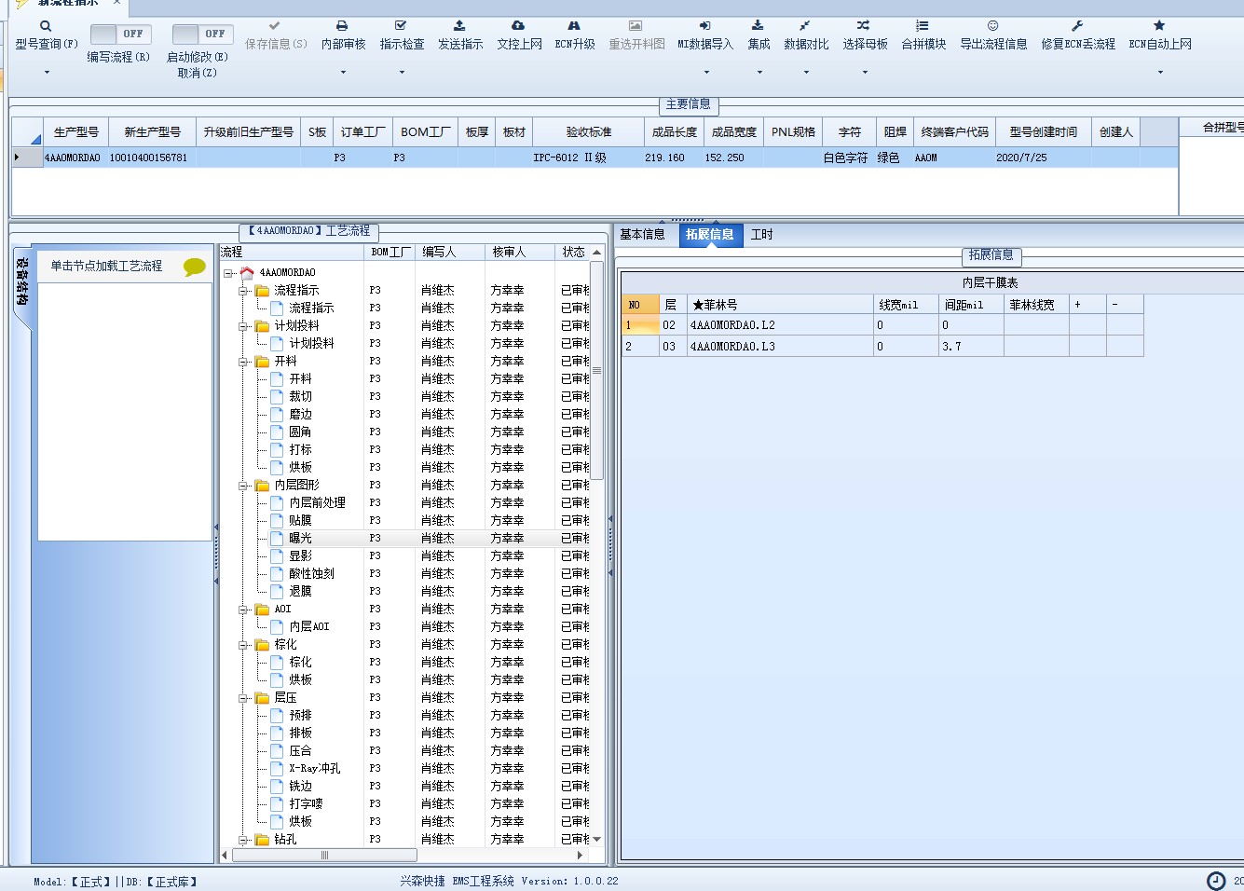
Task: Click the - column header in 内层干膜表
Action: click(x=1125, y=305)
